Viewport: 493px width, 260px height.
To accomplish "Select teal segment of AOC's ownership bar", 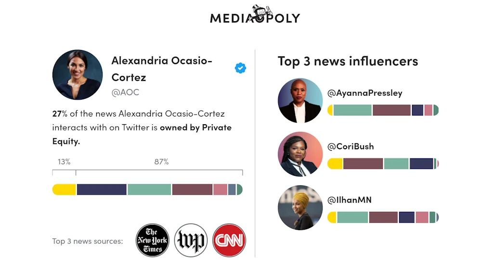I will [x=149, y=189].
